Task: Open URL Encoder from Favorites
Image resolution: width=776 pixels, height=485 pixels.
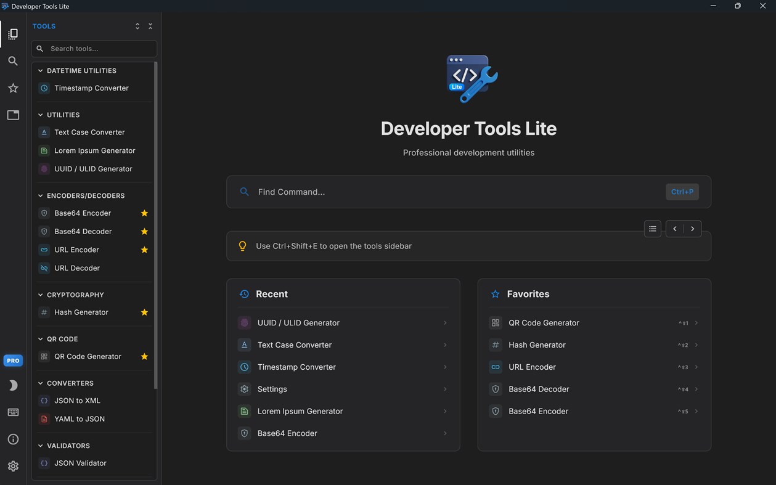Action: pyautogui.click(x=594, y=367)
